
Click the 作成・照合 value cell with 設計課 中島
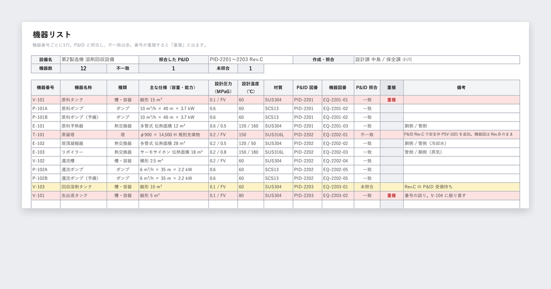(x=437, y=60)
